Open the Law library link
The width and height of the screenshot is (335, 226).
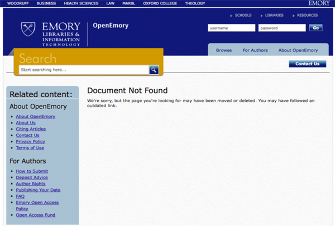(x=111, y=3)
